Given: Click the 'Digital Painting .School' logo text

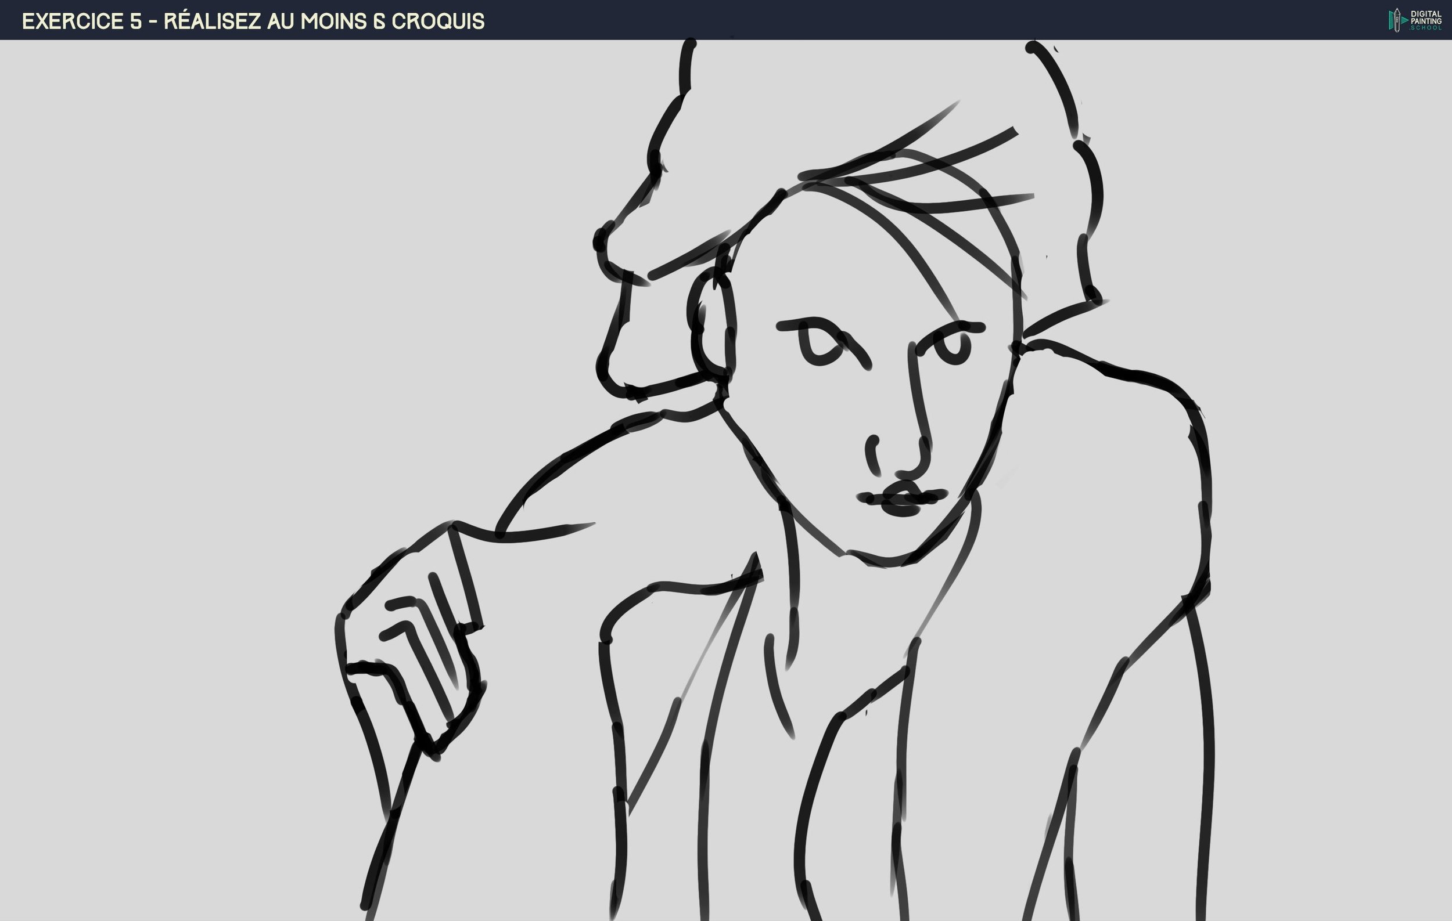Looking at the screenshot, I should pyautogui.click(x=1425, y=20).
